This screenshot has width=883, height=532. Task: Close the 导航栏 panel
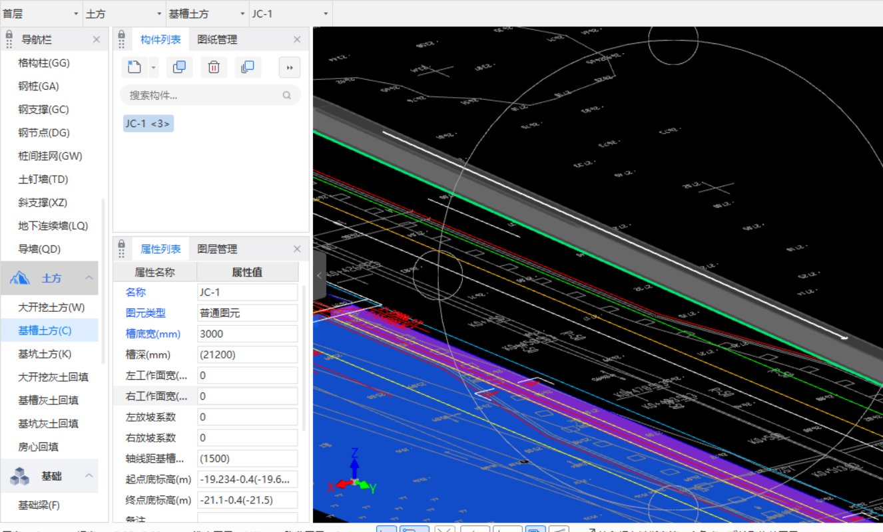point(97,40)
